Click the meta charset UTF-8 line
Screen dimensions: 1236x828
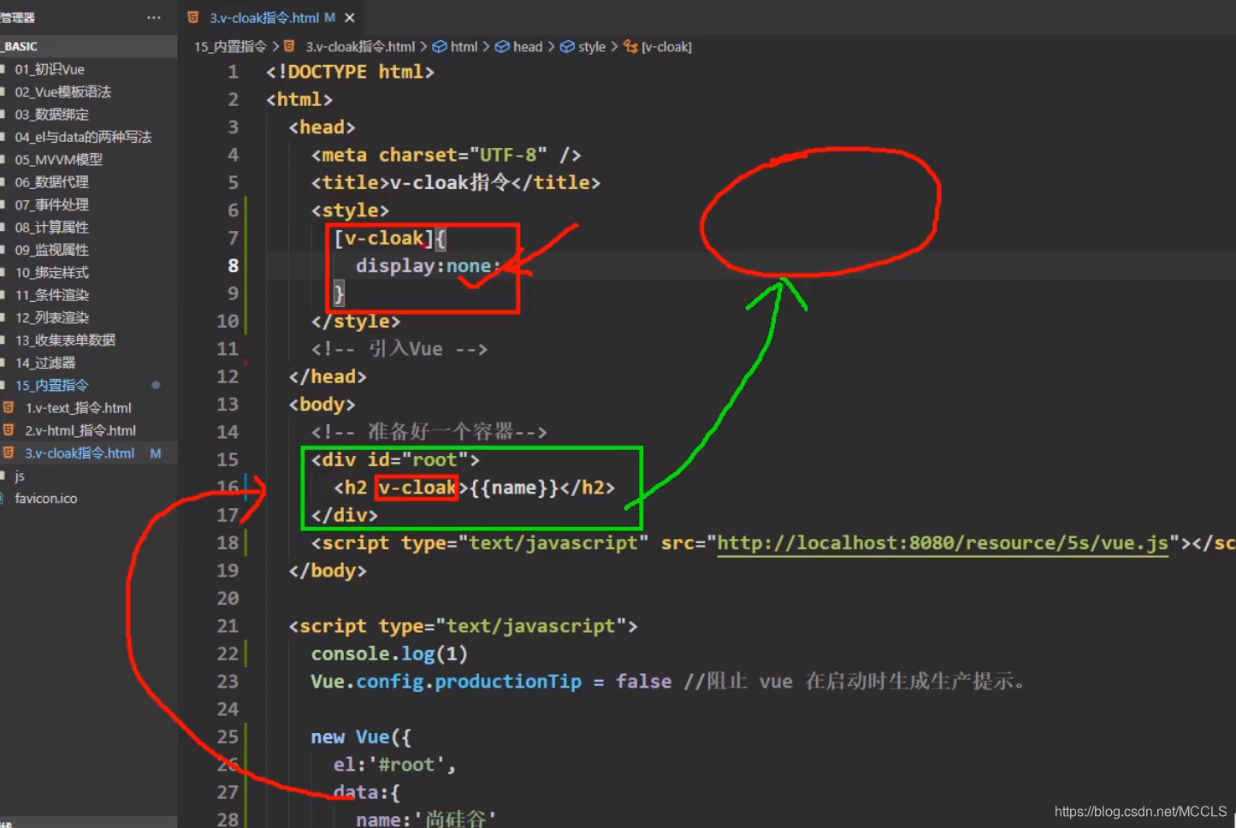[446, 155]
